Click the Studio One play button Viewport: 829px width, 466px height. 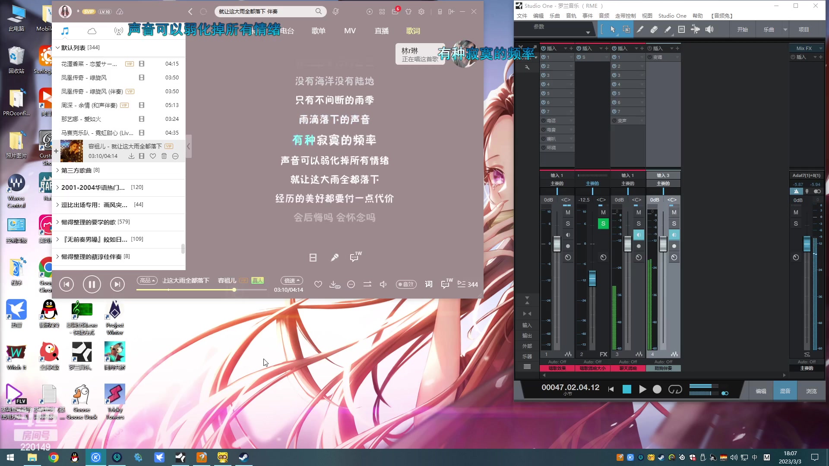coord(642,390)
